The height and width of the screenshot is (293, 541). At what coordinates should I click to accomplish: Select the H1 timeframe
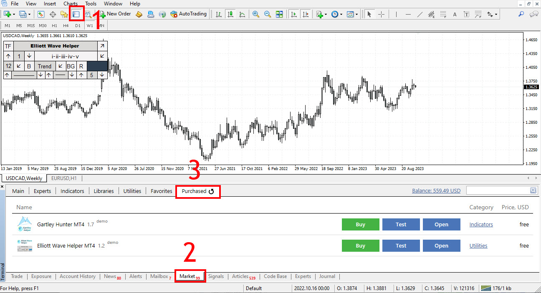[54, 25]
